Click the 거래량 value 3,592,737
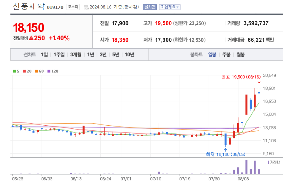Viewport: 283px width, 187px height. (x=256, y=23)
